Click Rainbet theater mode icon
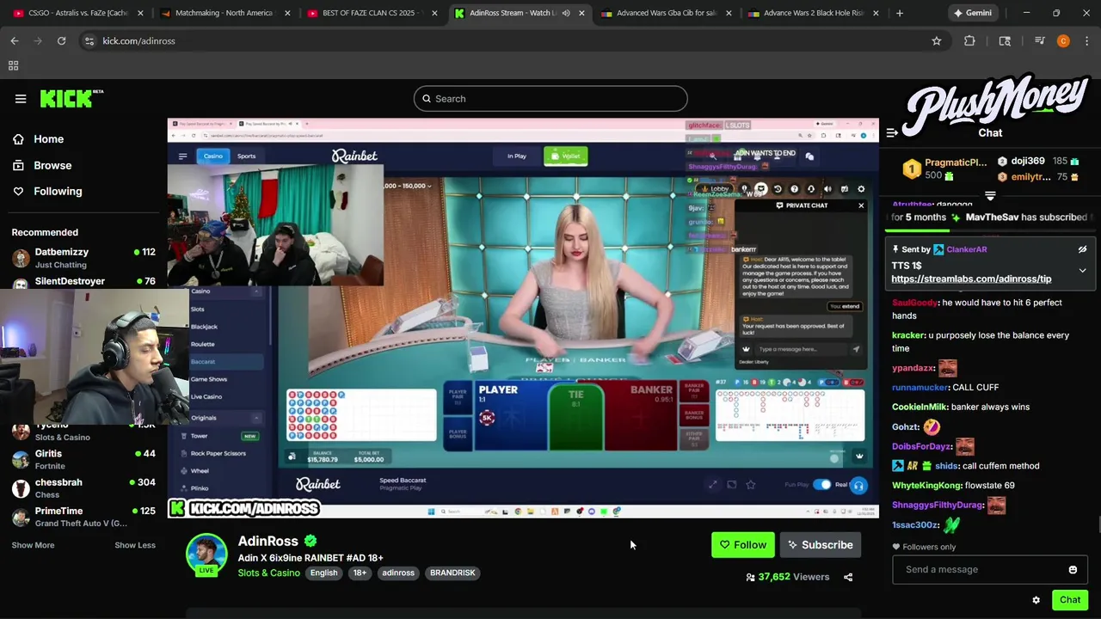Screen dimensions: 1101x619 click(x=731, y=486)
